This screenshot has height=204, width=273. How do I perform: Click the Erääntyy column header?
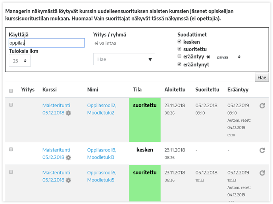(x=238, y=90)
